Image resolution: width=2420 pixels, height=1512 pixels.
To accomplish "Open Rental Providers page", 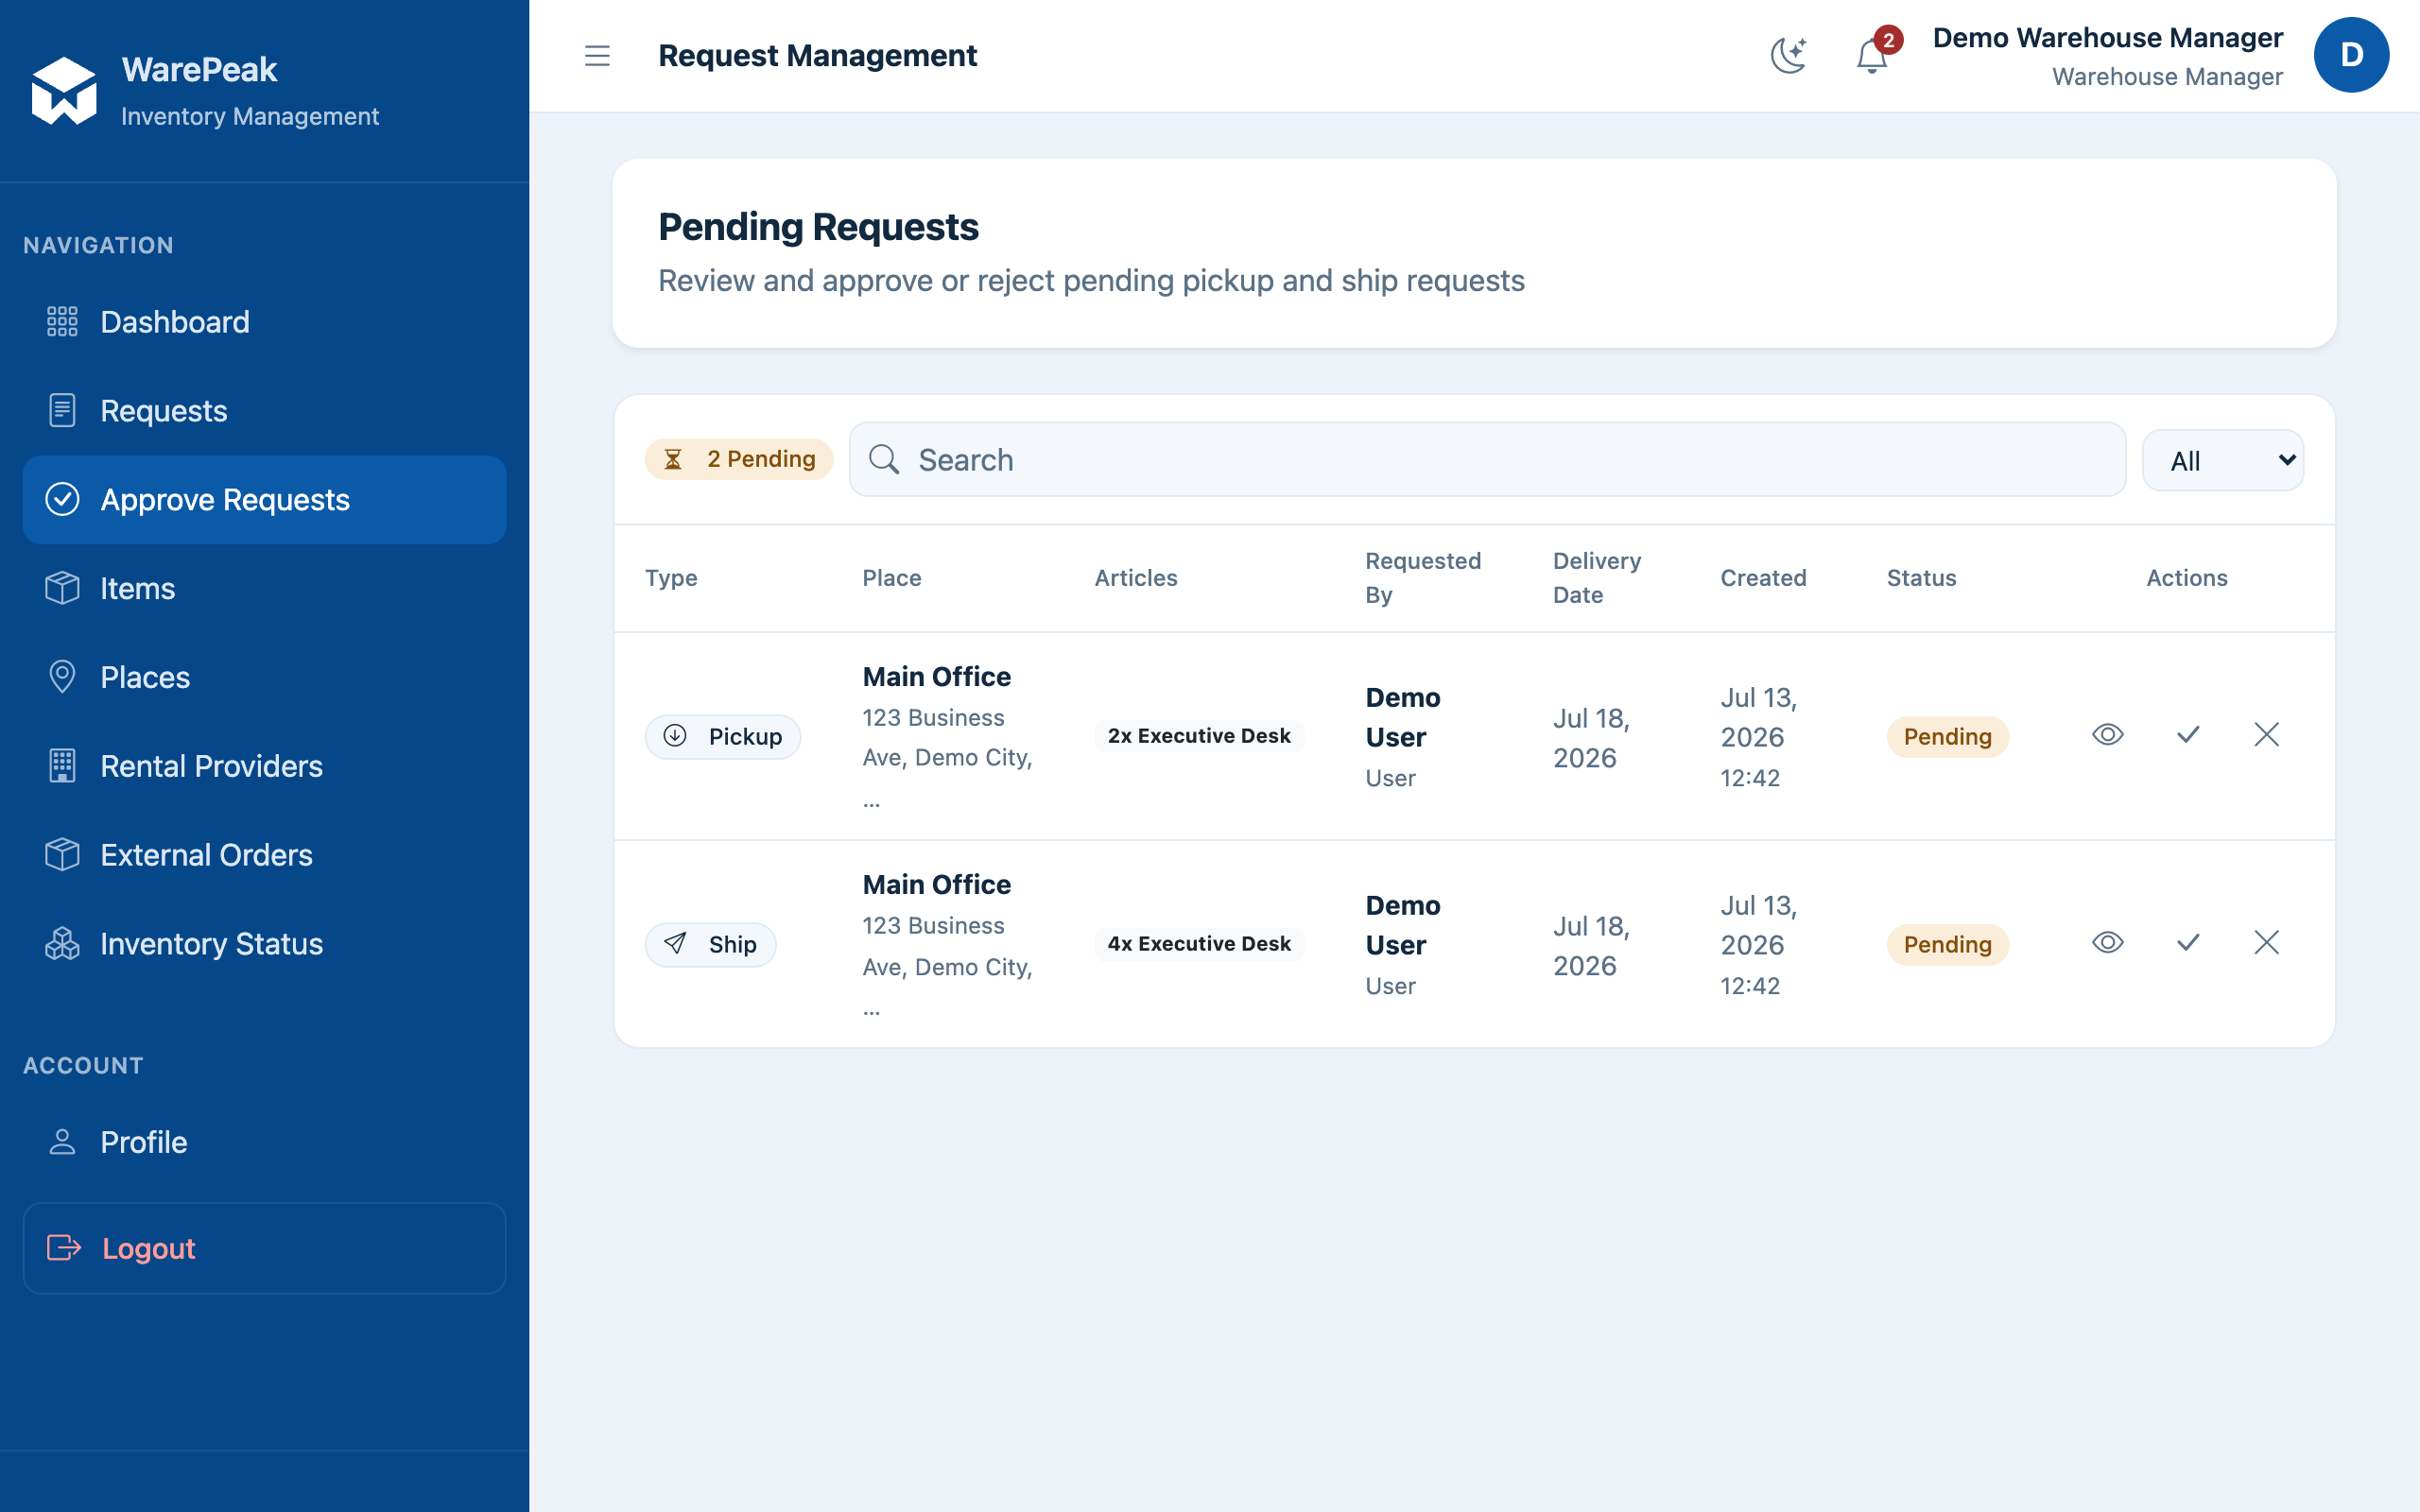I will click(264, 766).
